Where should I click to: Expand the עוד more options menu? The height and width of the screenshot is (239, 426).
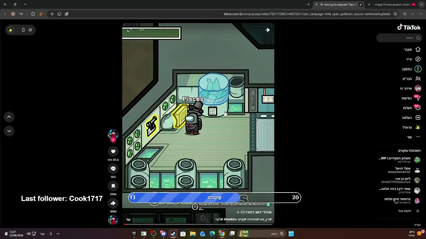coord(414,137)
